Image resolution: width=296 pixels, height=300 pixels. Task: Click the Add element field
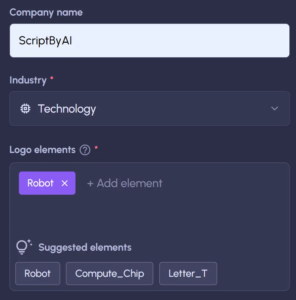point(125,183)
